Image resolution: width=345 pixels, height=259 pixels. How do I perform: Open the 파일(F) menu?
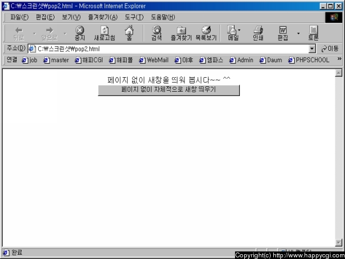tap(19, 17)
